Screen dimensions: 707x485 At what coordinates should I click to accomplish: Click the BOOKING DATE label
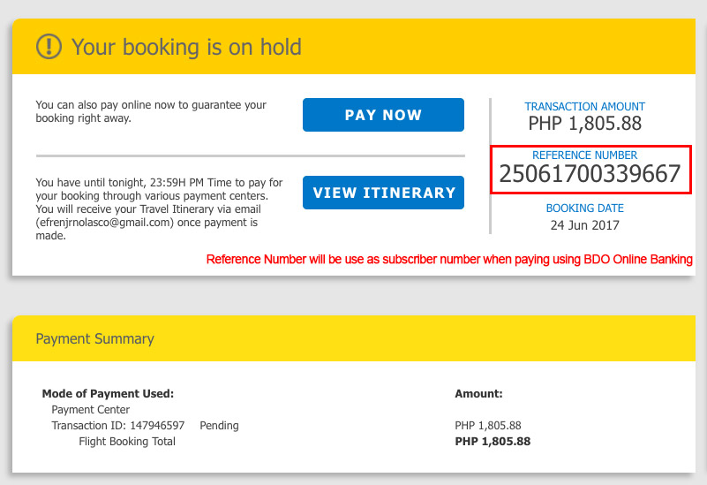[x=585, y=208]
